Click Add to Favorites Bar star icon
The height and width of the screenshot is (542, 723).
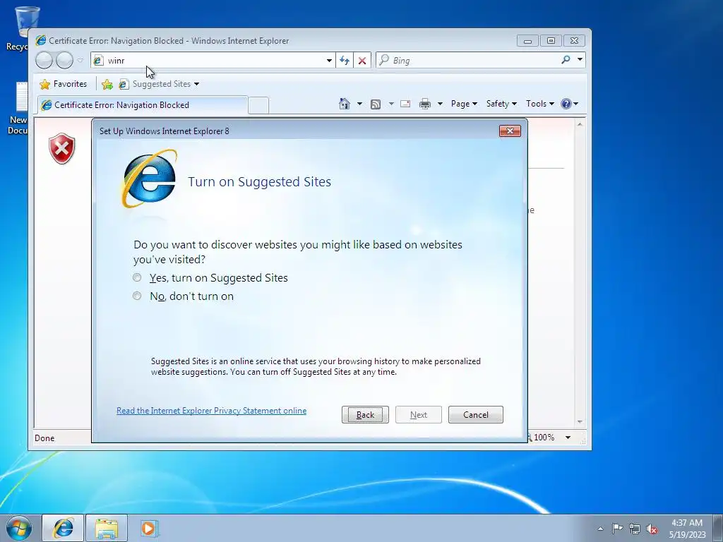(107, 84)
